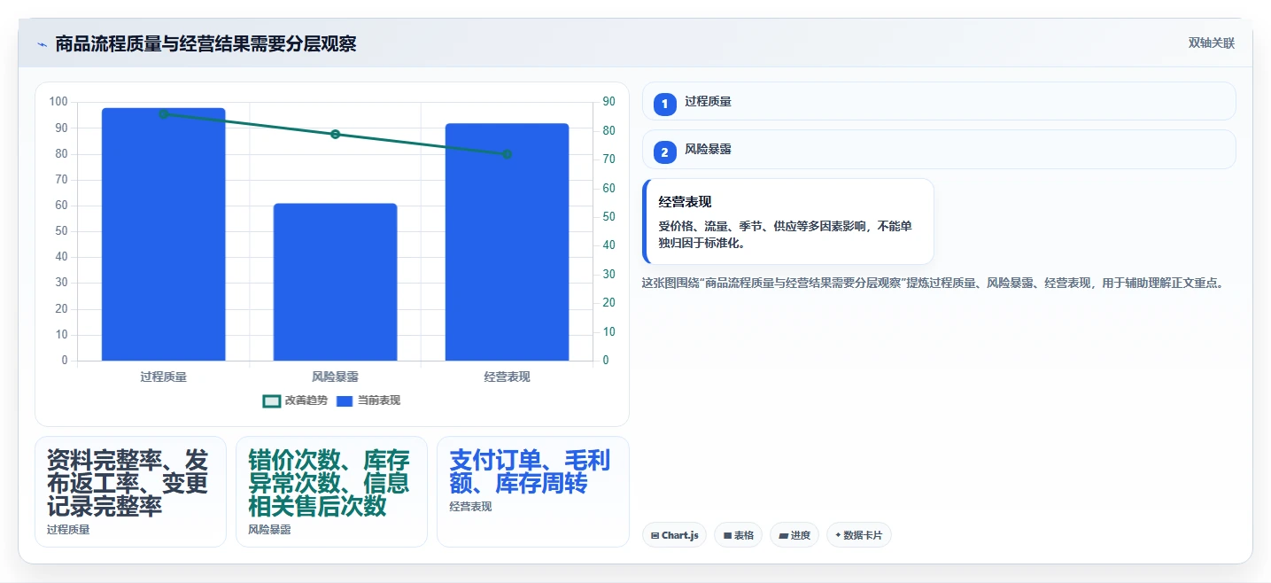Click the 当前表现 blue legend swatch
Image resolution: width=1271 pixels, height=583 pixels.
pos(345,400)
